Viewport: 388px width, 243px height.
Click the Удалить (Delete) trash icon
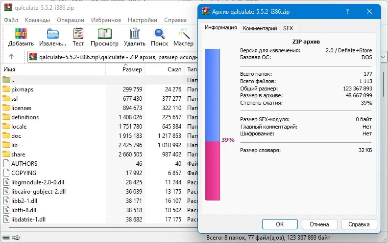coord(135,34)
